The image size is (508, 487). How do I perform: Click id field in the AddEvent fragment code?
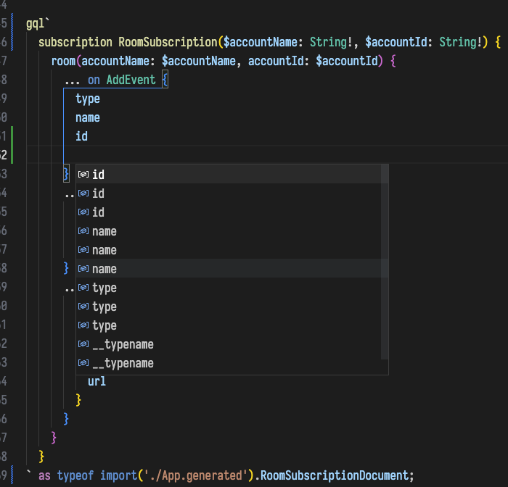click(81, 136)
